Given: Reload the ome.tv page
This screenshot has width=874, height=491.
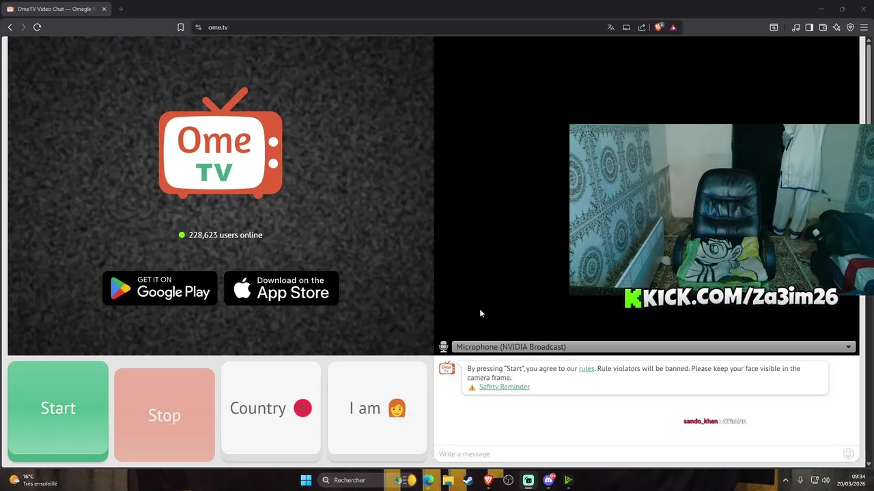Looking at the screenshot, I should point(38,27).
